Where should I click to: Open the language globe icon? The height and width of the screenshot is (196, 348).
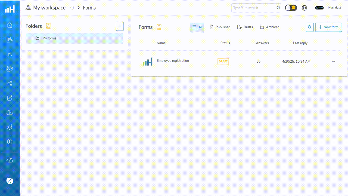(x=304, y=8)
